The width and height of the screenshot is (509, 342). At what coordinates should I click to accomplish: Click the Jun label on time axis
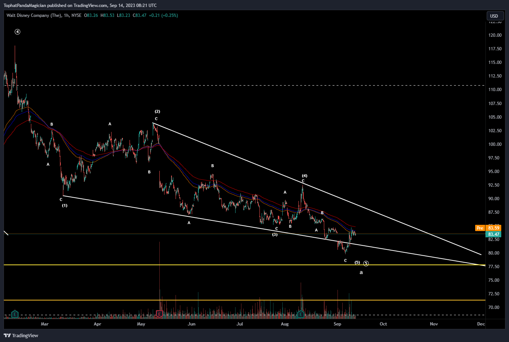(191, 324)
